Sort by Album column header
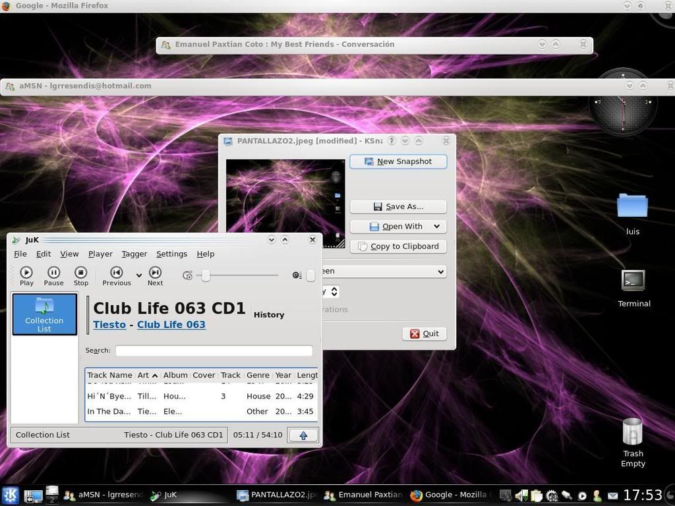675x506 pixels. tap(175, 375)
